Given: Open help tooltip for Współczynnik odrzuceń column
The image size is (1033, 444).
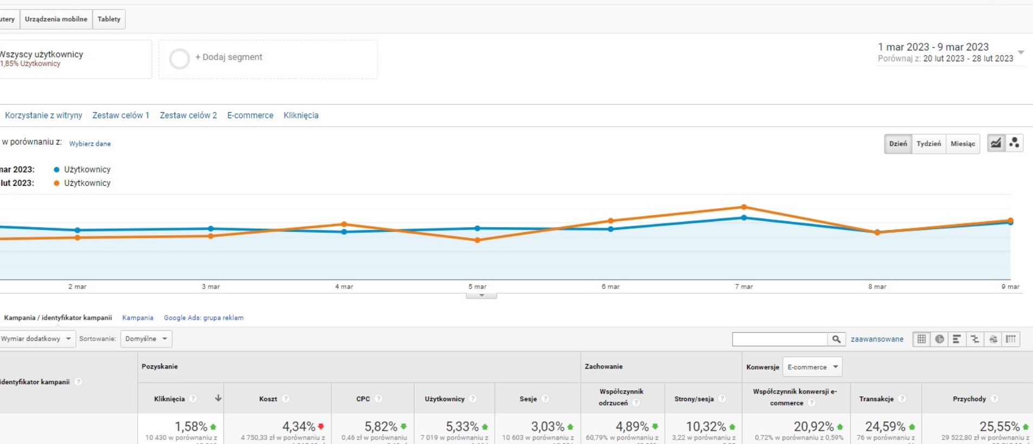Looking at the screenshot, I should pyautogui.click(x=636, y=403).
